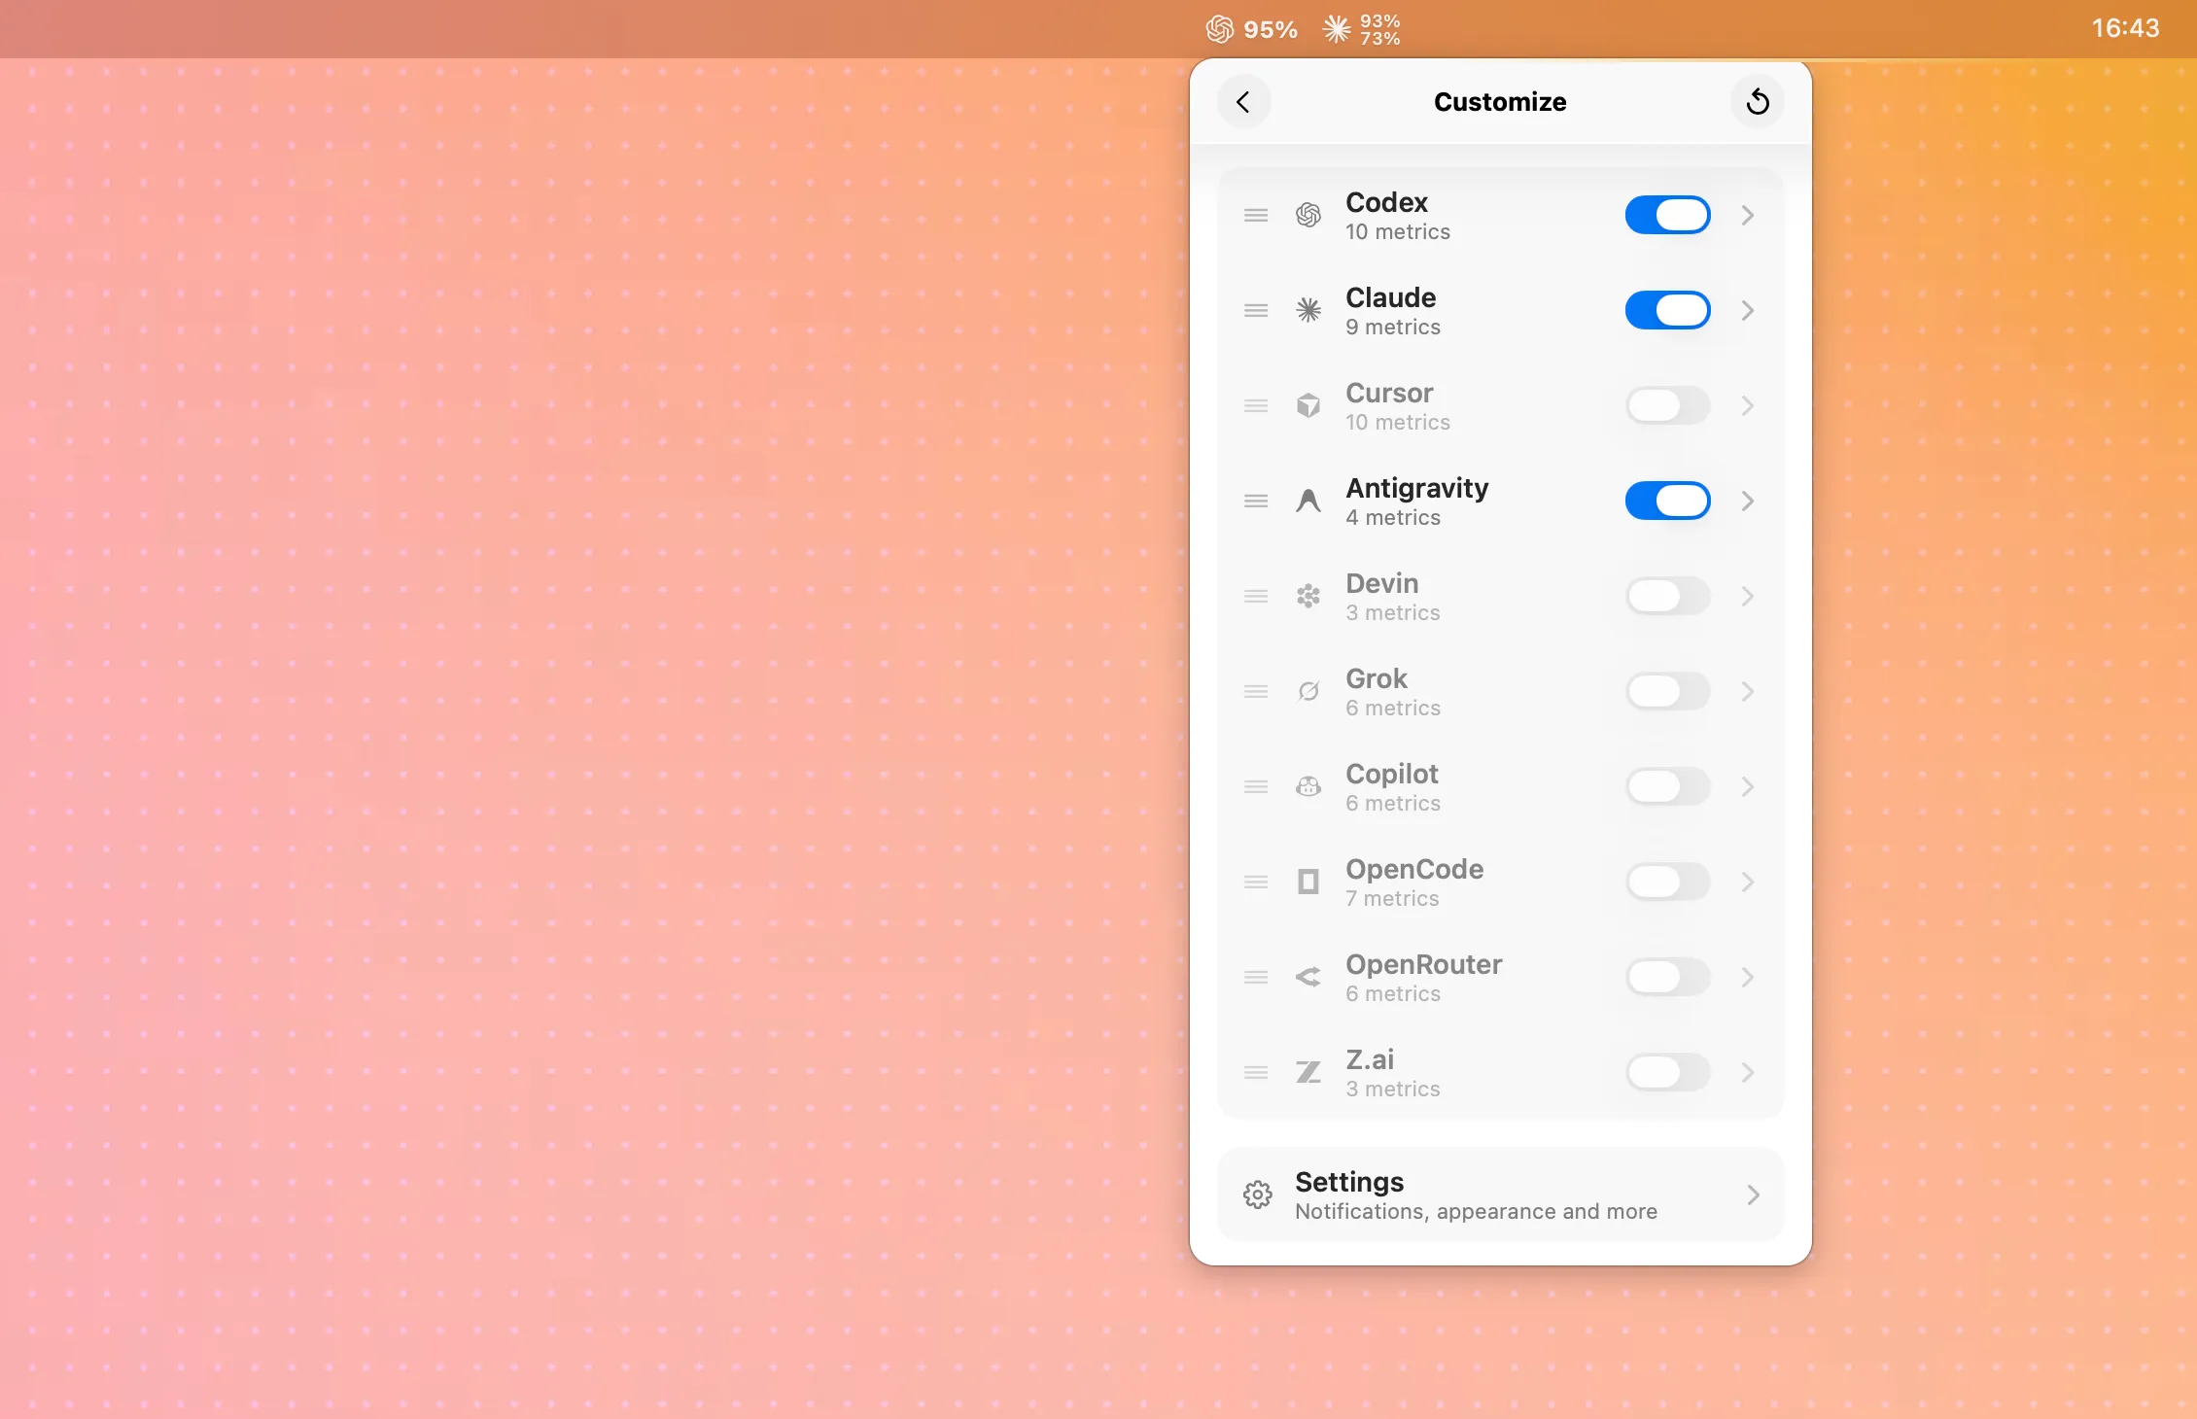The height and width of the screenshot is (1419, 2197).
Task: Expand OpenRouter row chevron
Action: (1748, 977)
